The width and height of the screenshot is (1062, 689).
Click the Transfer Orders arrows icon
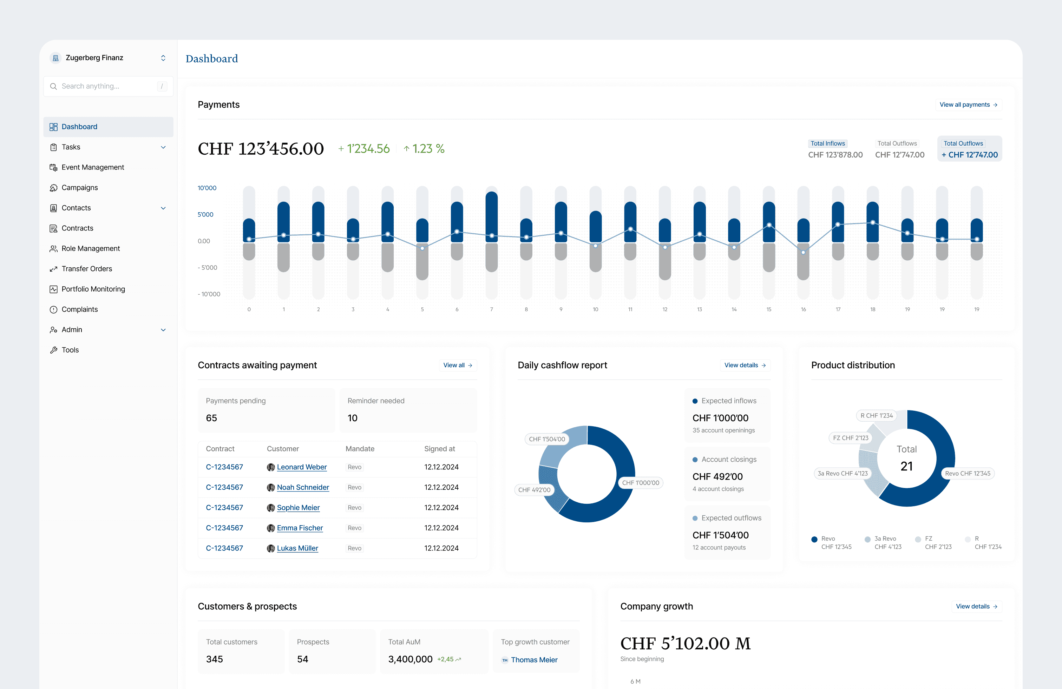pos(53,269)
